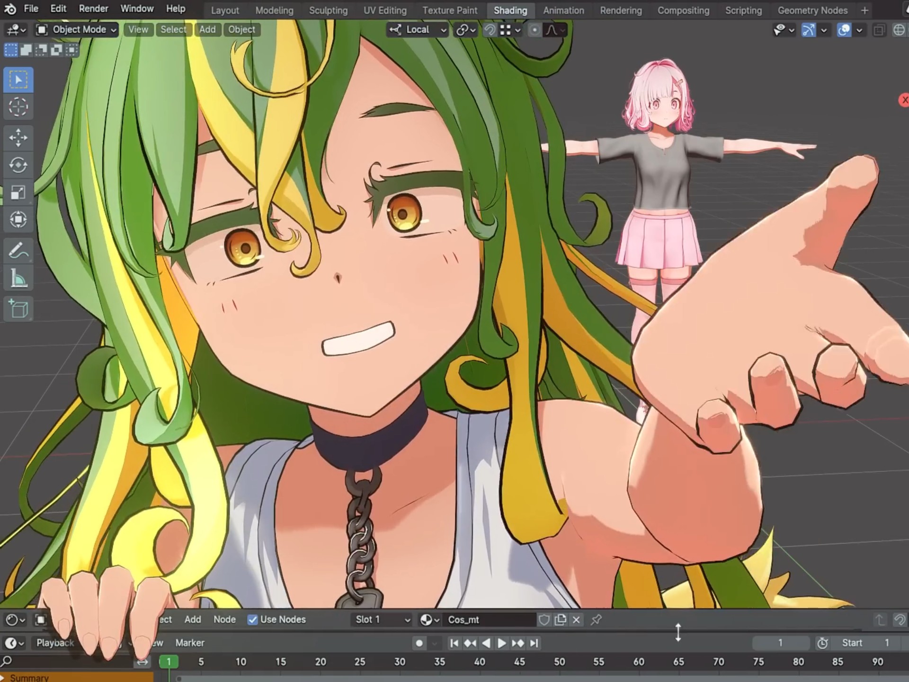
Task: Toggle viewport overlays
Action: click(844, 30)
